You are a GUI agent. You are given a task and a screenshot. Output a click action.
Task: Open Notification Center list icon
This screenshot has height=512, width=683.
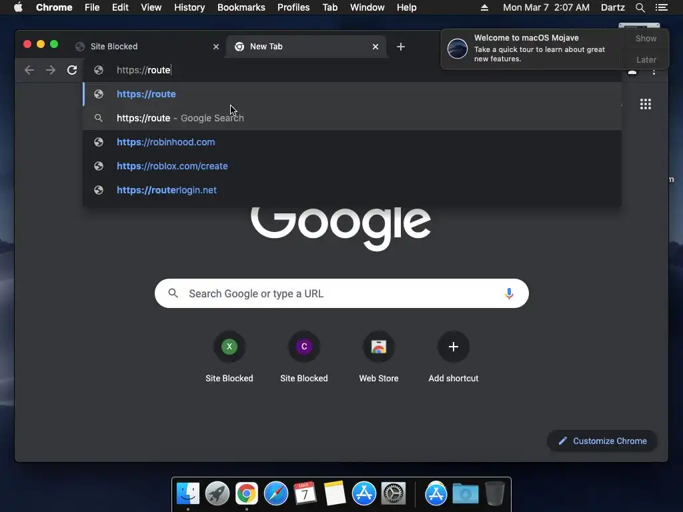tap(661, 7)
